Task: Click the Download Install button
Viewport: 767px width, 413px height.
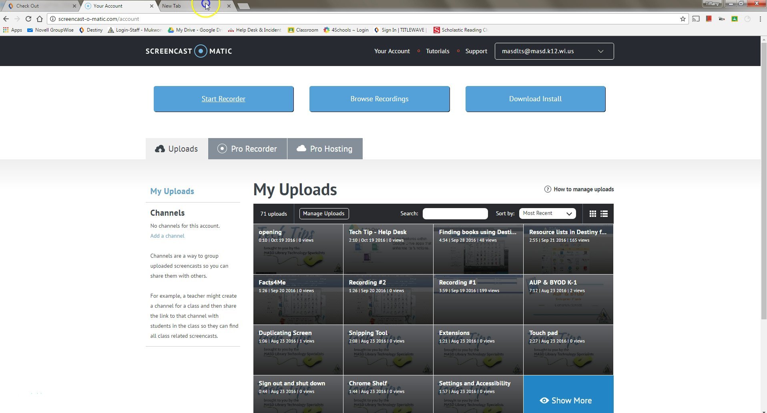Action: [535, 99]
